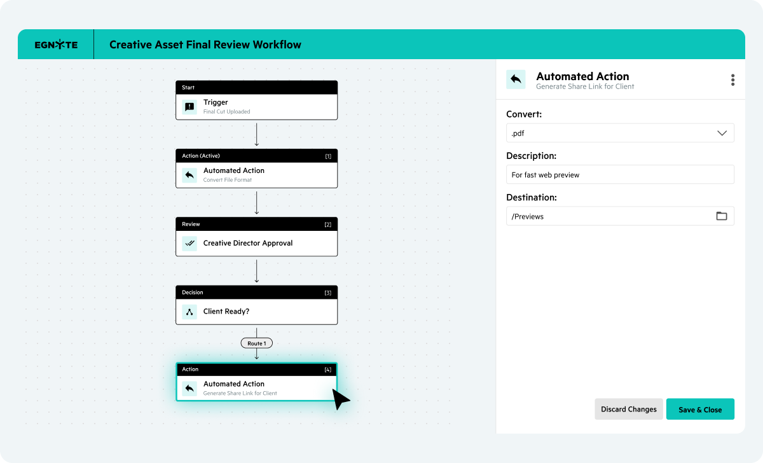Image resolution: width=763 pixels, height=463 pixels.
Task: Click the Trigger node alert icon
Action: pos(189,107)
